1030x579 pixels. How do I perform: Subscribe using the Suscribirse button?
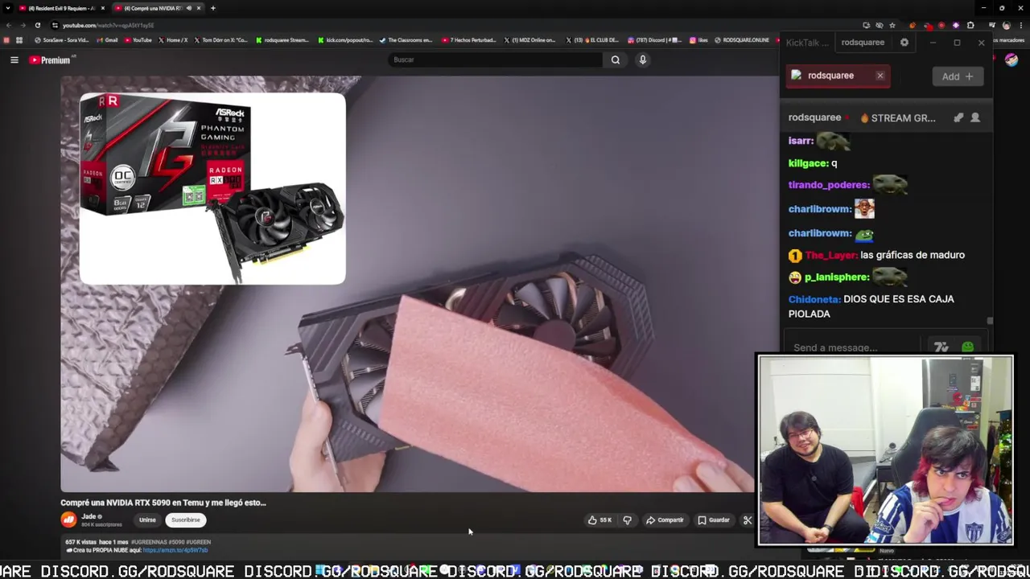pos(186,520)
